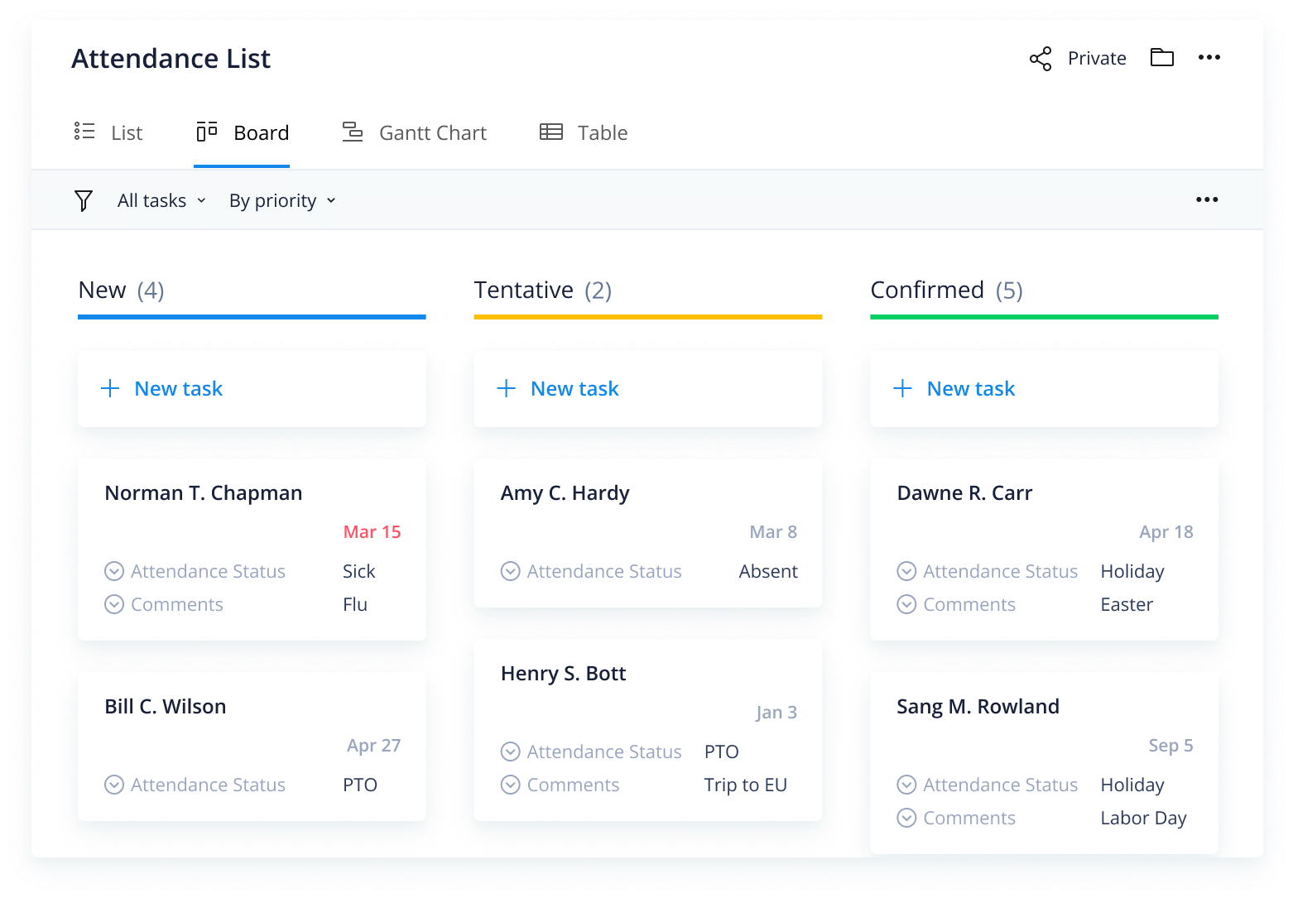1293x898 pixels.
Task: Click the Tentative (2) column header
Action: pos(543,291)
